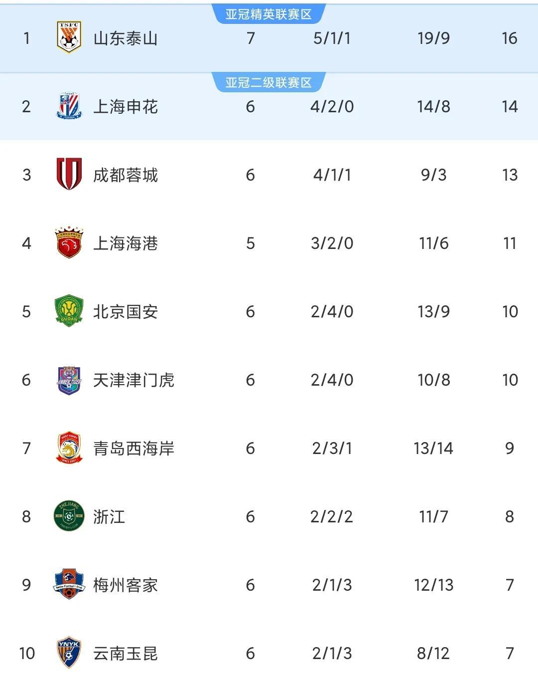The height and width of the screenshot is (687, 538).
Task: Click team name 天津津门虎
Action: pos(134,380)
